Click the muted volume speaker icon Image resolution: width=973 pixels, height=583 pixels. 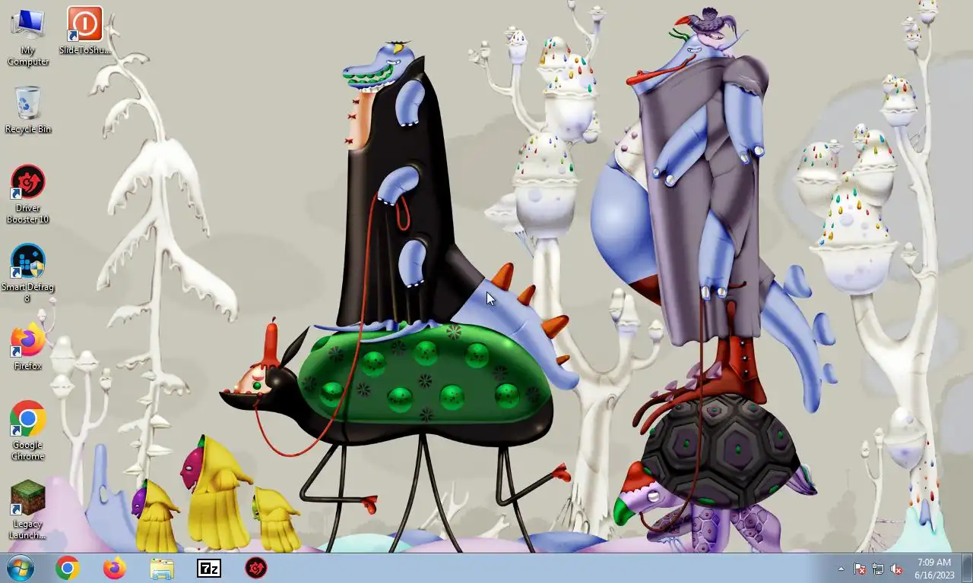(x=896, y=569)
